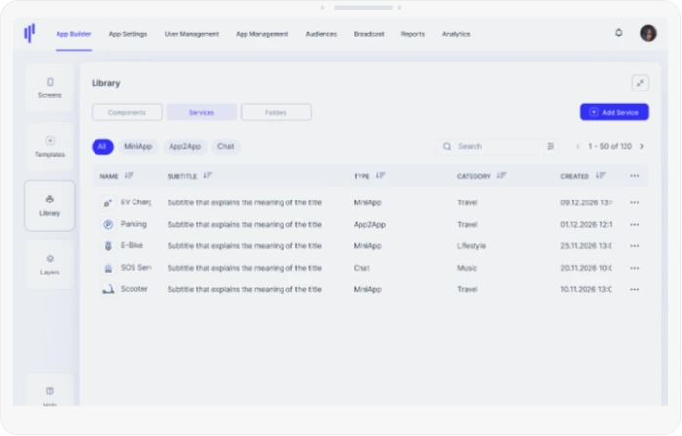
Task: Select the Layers sidebar icon
Action: click(50, 265)
